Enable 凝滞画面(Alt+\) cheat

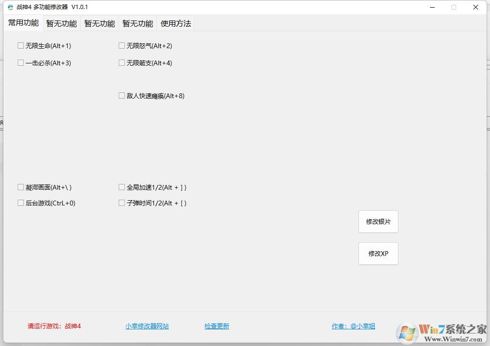click(x=20, y=187)
